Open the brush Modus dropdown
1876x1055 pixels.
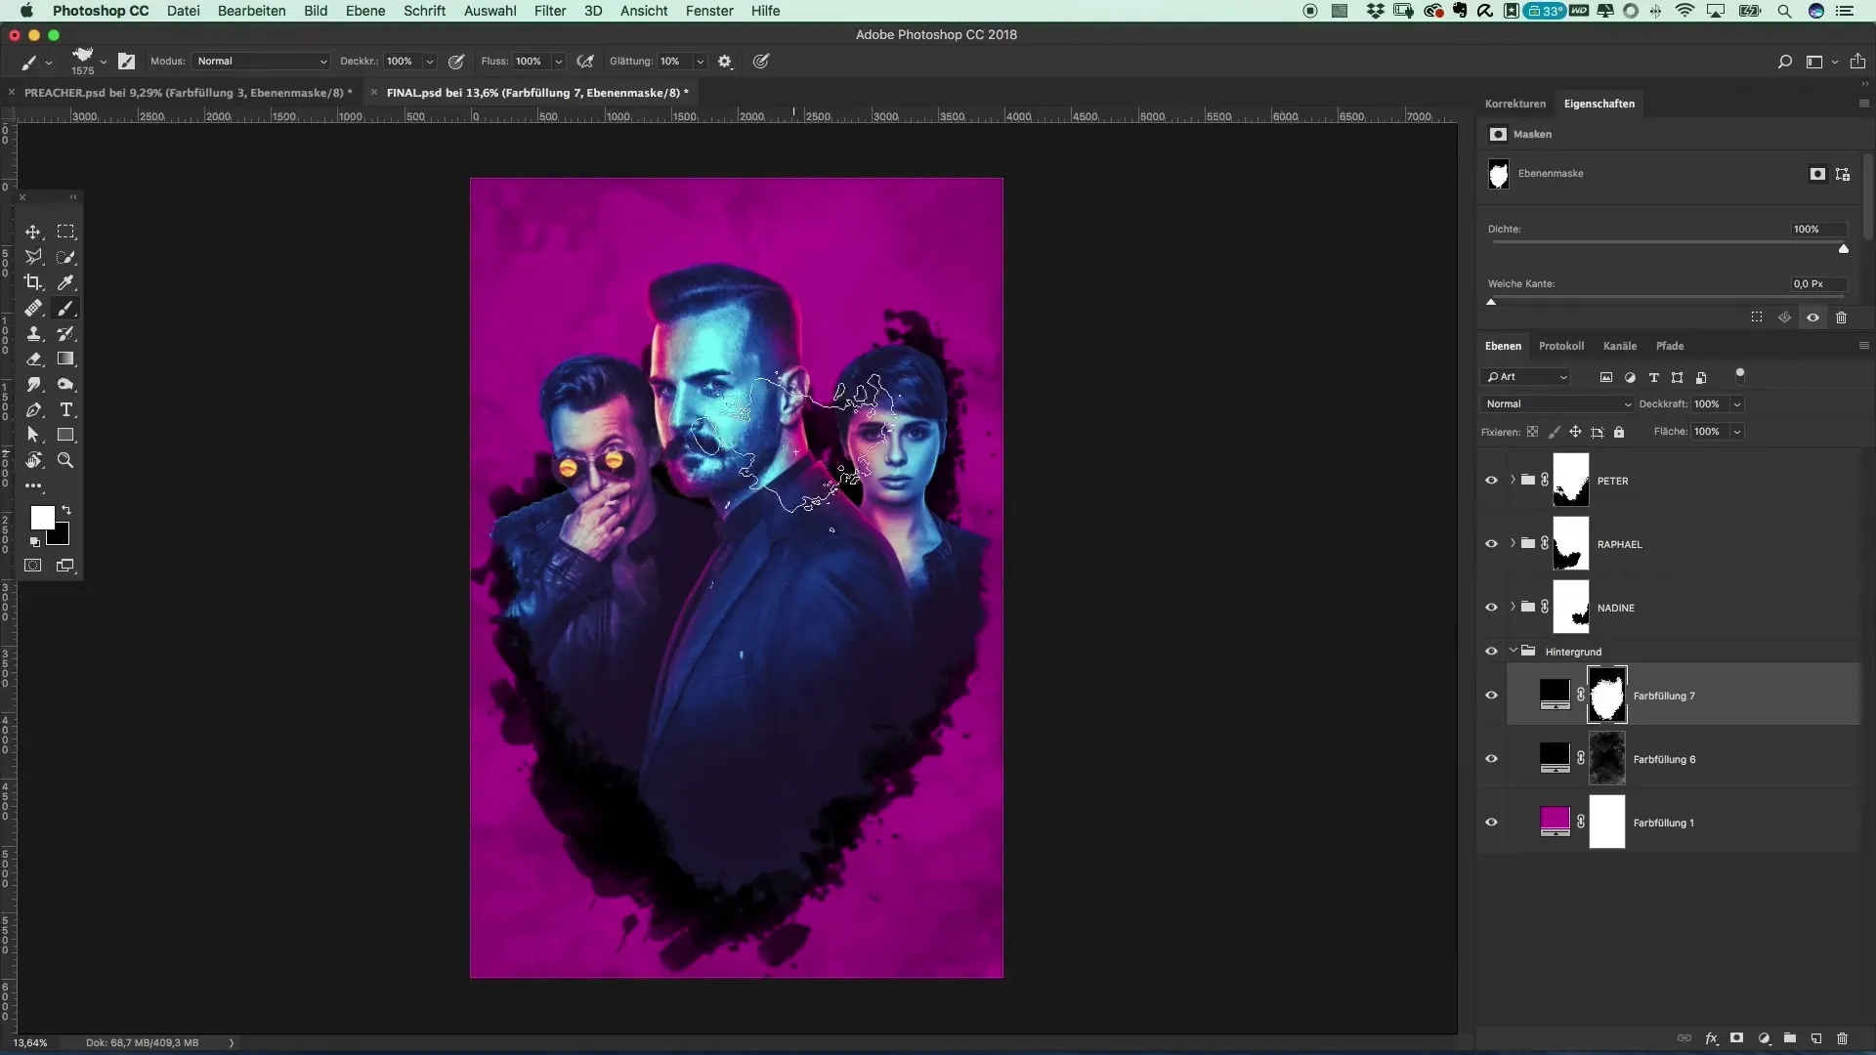261,61
